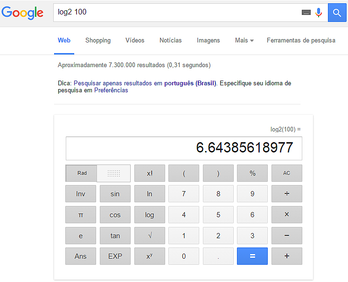The height and width of the screenshot is (282, 348).
Task: Expand the Mais dropdown menu
Action: [244, 41]
